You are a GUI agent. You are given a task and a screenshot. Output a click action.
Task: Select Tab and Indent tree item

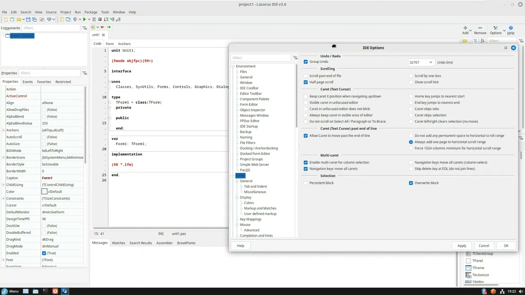(x=256, y=186)
